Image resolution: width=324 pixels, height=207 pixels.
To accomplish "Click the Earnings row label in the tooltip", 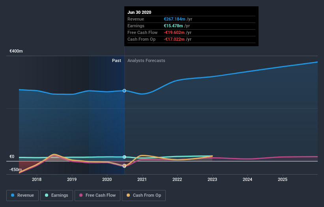I will pyautogui.click(x=136, y=26).
